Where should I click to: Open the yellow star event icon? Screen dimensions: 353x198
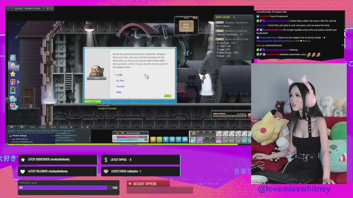13,74
